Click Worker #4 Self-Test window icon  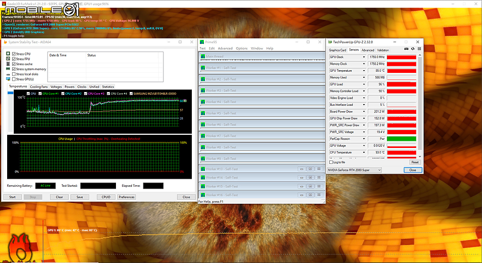[x=203, y=102]
